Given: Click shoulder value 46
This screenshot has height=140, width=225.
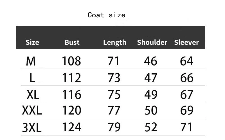Looking at the screenshot, I should pos(151,61).
